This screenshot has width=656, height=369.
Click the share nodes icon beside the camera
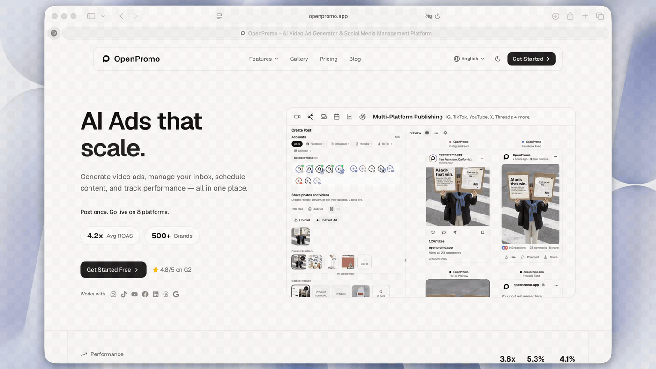click(310, 117)
